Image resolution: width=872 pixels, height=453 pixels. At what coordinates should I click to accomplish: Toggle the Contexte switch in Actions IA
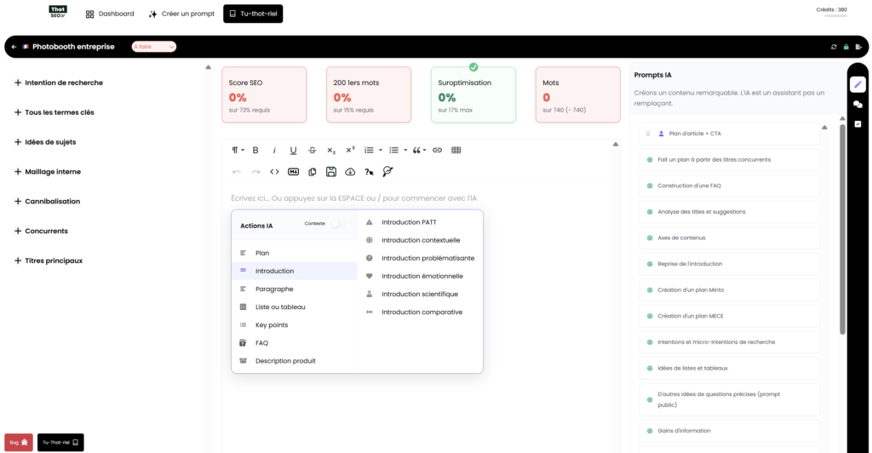338,223
